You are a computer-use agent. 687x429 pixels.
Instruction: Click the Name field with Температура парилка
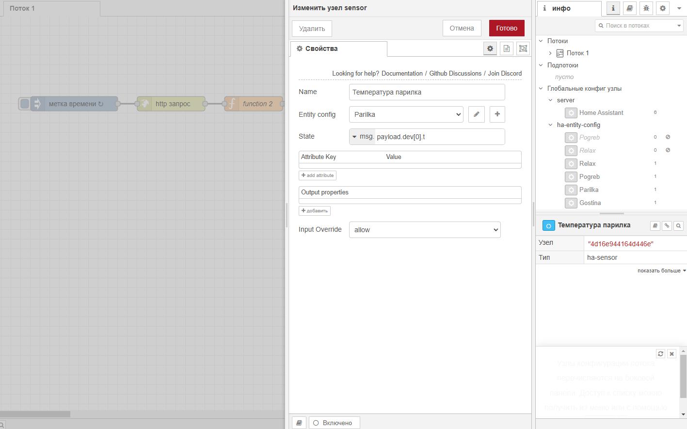427,92
